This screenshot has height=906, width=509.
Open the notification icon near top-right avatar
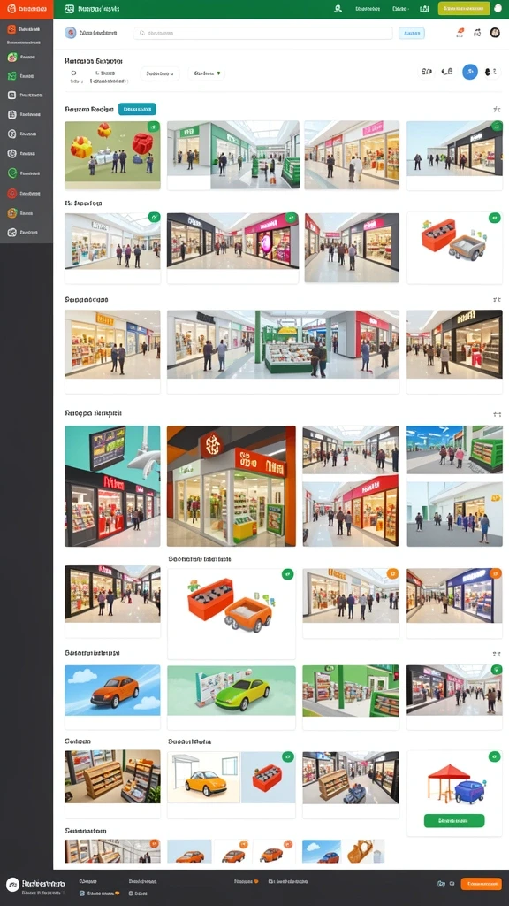click(476, 33)
